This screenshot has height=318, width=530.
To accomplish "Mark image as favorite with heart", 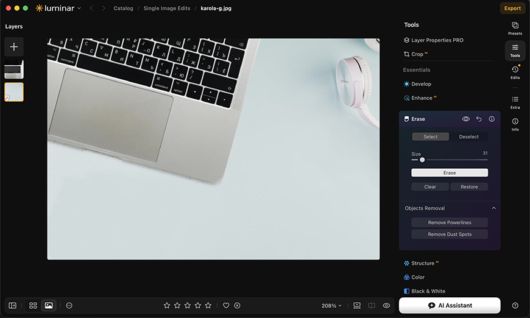I will click(x=226, y=305).
